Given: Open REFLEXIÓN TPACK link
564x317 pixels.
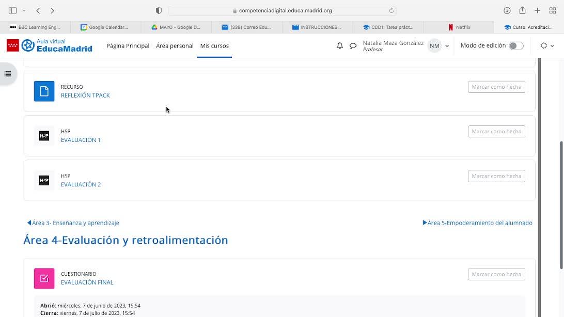Looking at the screenshot, I should [85, 95].
